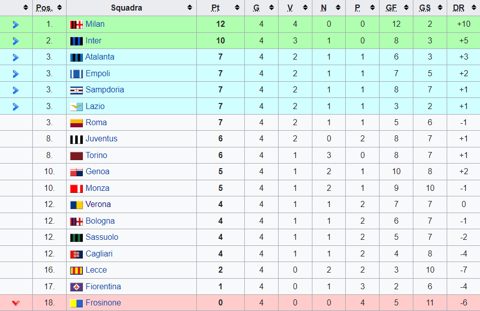480x311 pixels.
Task: Sort using the first unlabeled column arrows
Action: point(26,8)
